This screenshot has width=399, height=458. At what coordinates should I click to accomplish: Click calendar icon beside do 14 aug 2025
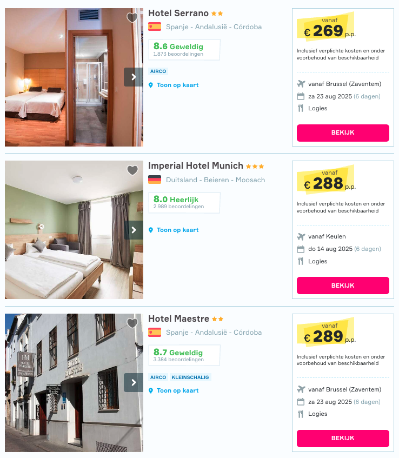click(x=301, y=249)
